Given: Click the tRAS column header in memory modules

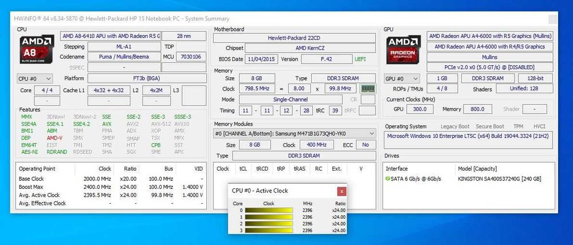Looking at the screenshot, I should coord(299,169).
